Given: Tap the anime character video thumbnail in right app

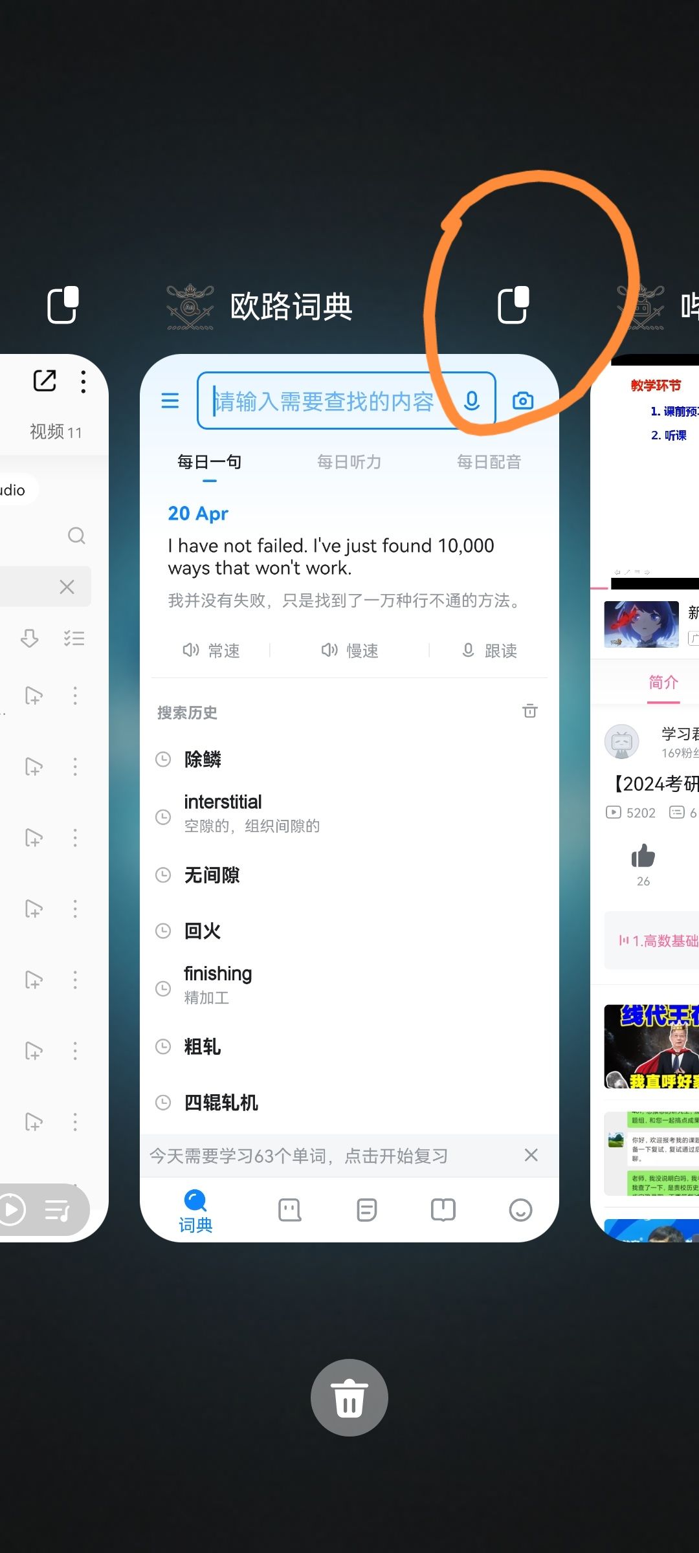Looking at the screenshot, I should pos(641,624).
